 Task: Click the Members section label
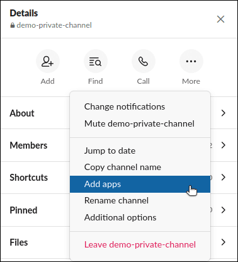pyautogui.click(x=28, y=145)
